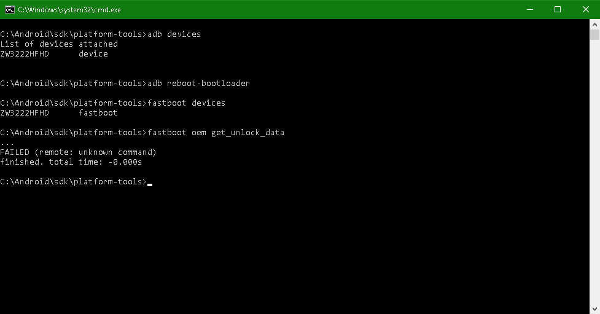Click the word 'device' after first serial

click(x=93, y=54)
